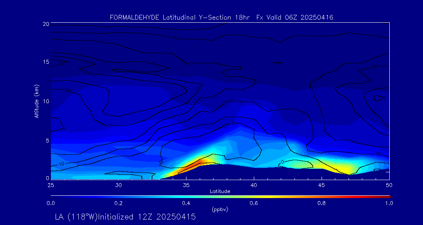Image resolution: width=423 pixels, height=225 pixels.
Task: Click the ppbv color scale bar
Action: pos(221,197)
